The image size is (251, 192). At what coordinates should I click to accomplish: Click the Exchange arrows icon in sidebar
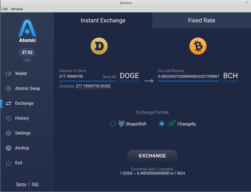(9, 103)
